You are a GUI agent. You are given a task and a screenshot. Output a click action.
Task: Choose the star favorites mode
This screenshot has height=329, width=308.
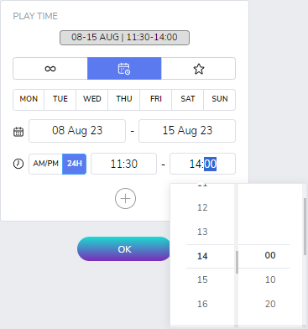coord(198,69)
